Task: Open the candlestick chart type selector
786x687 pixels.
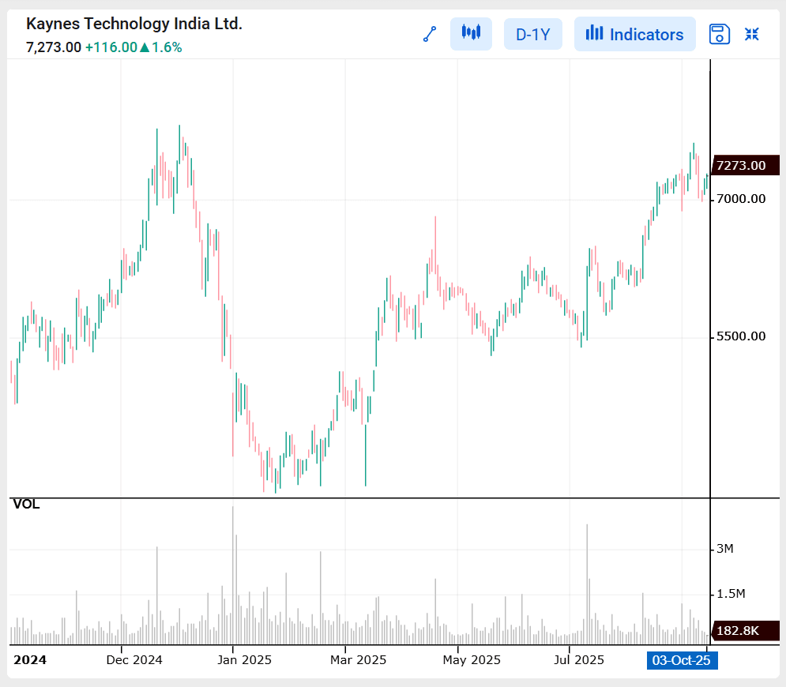Action: tap(471, 34)
